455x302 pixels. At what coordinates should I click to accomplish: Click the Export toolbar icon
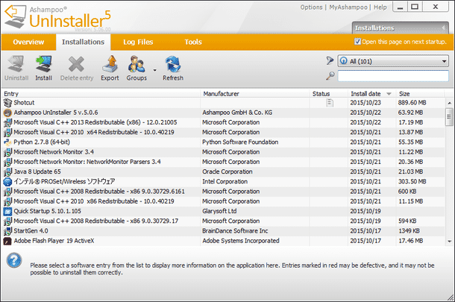110,64
